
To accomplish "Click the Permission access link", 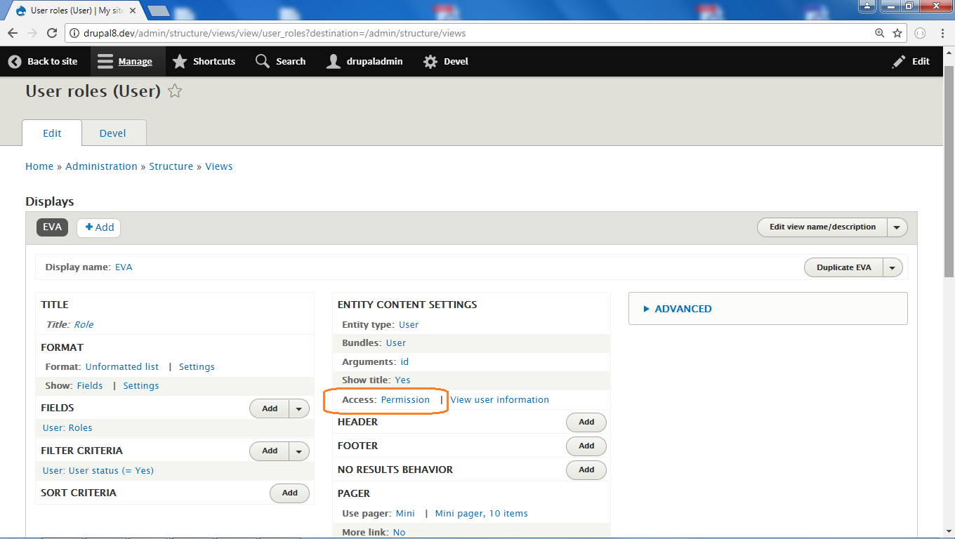I will pyautogui.click(x=405, y=400).
